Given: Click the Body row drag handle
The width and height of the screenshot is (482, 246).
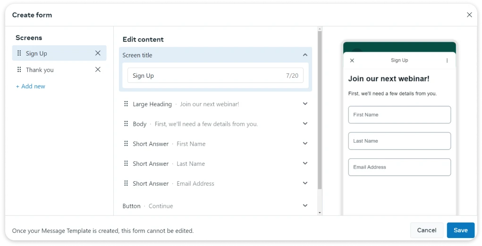Looking at the screenshot, I should 126,124.
